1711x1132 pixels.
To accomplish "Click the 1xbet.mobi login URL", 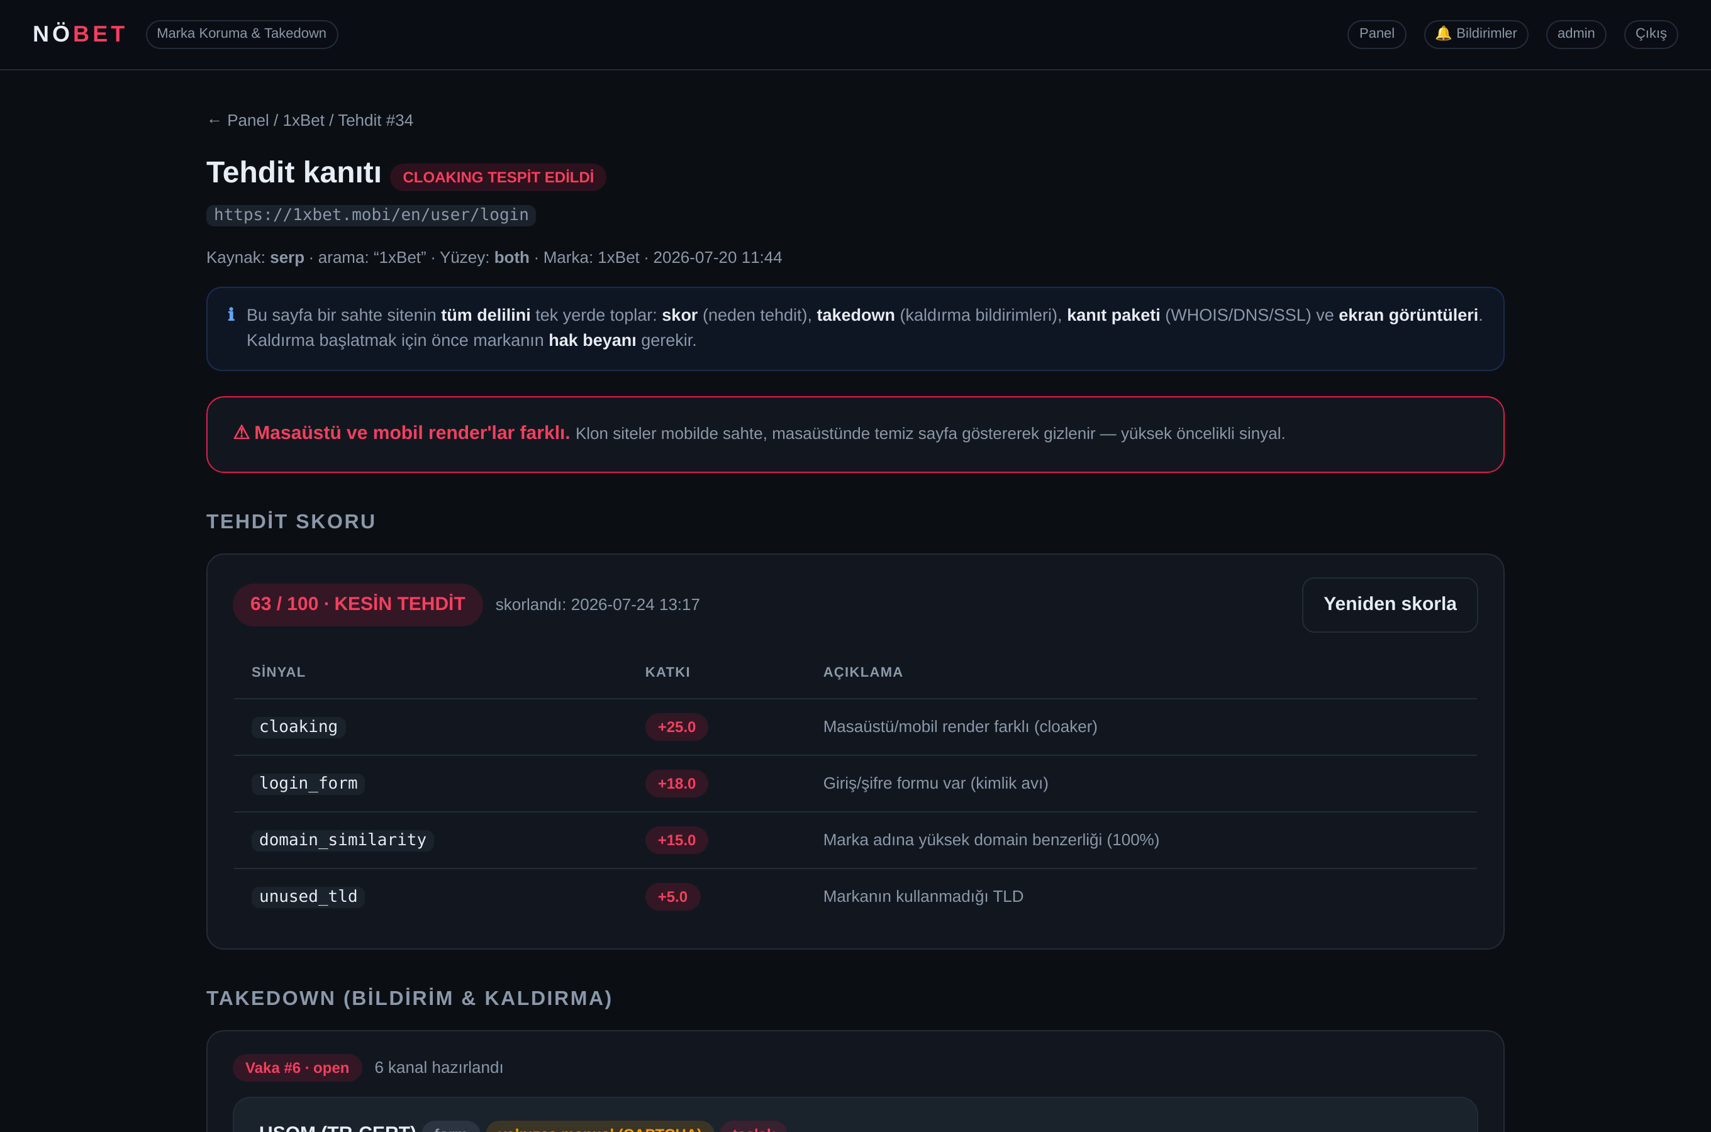I will [x=371, y=215].
